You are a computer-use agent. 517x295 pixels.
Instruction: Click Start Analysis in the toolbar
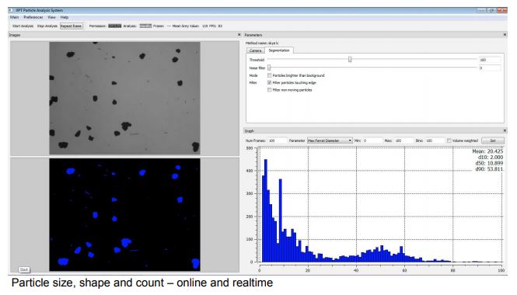click(23, 26)
